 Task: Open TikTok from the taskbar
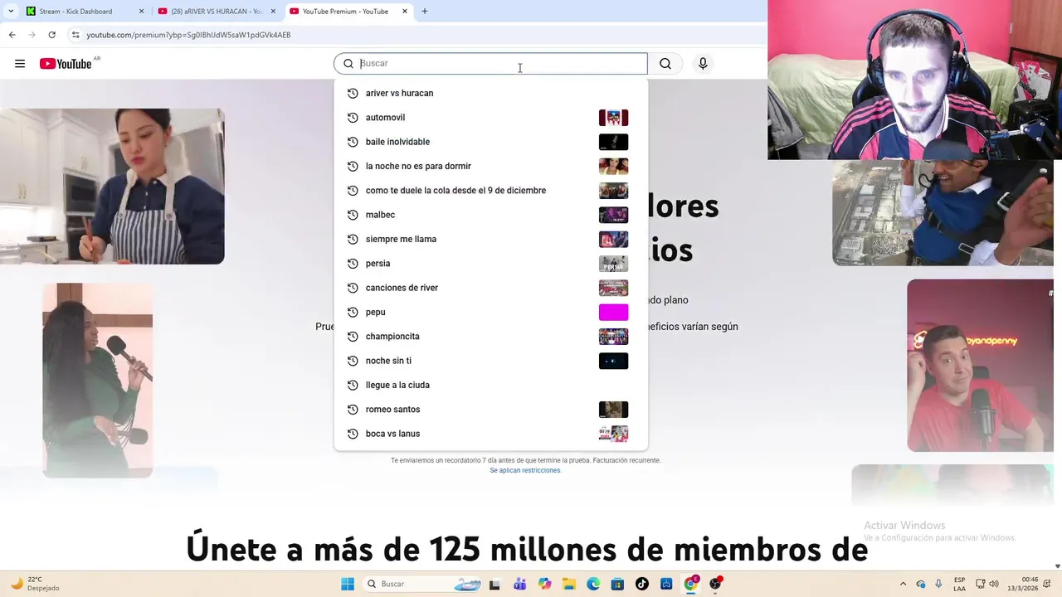[642, 584]
